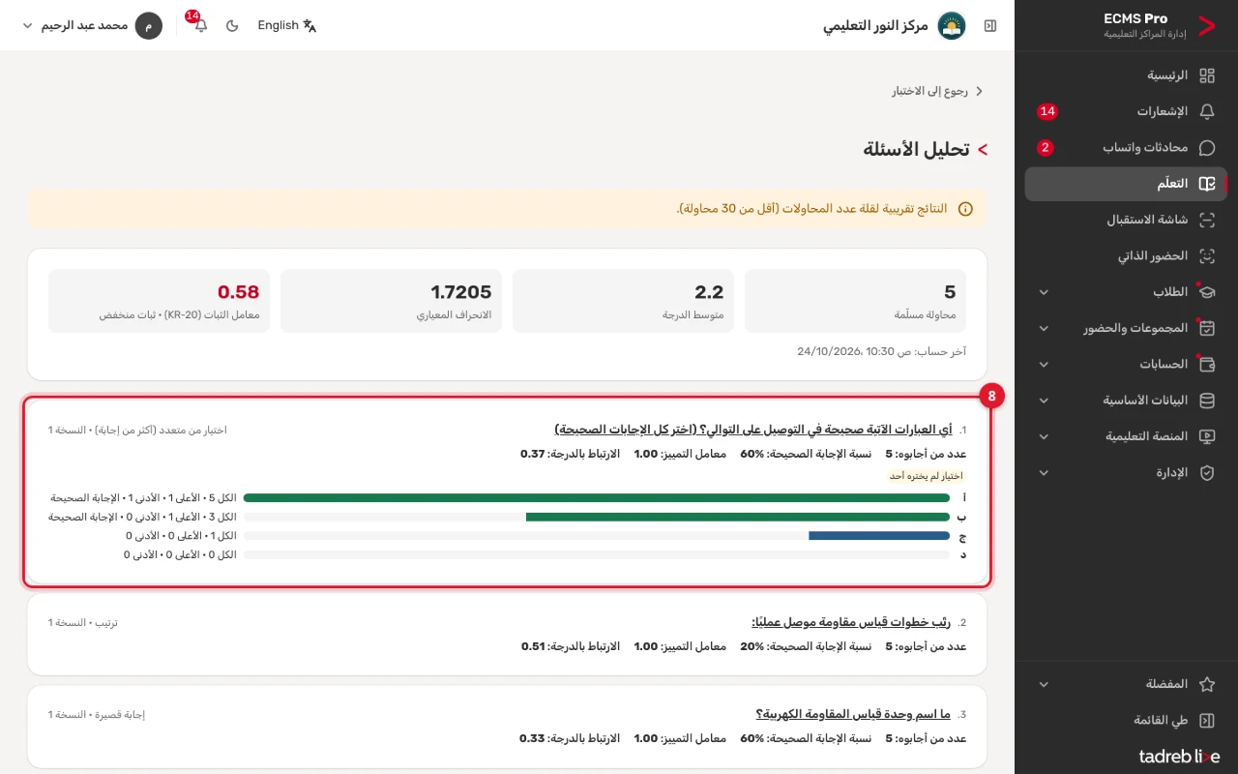
Task: Open user menu محمد عبد الرحيم
Action: 92,26
